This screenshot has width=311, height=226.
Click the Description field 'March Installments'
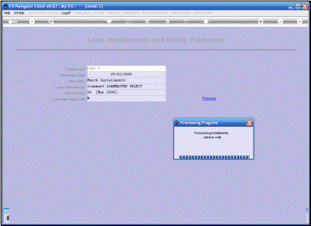pos(126,80)
